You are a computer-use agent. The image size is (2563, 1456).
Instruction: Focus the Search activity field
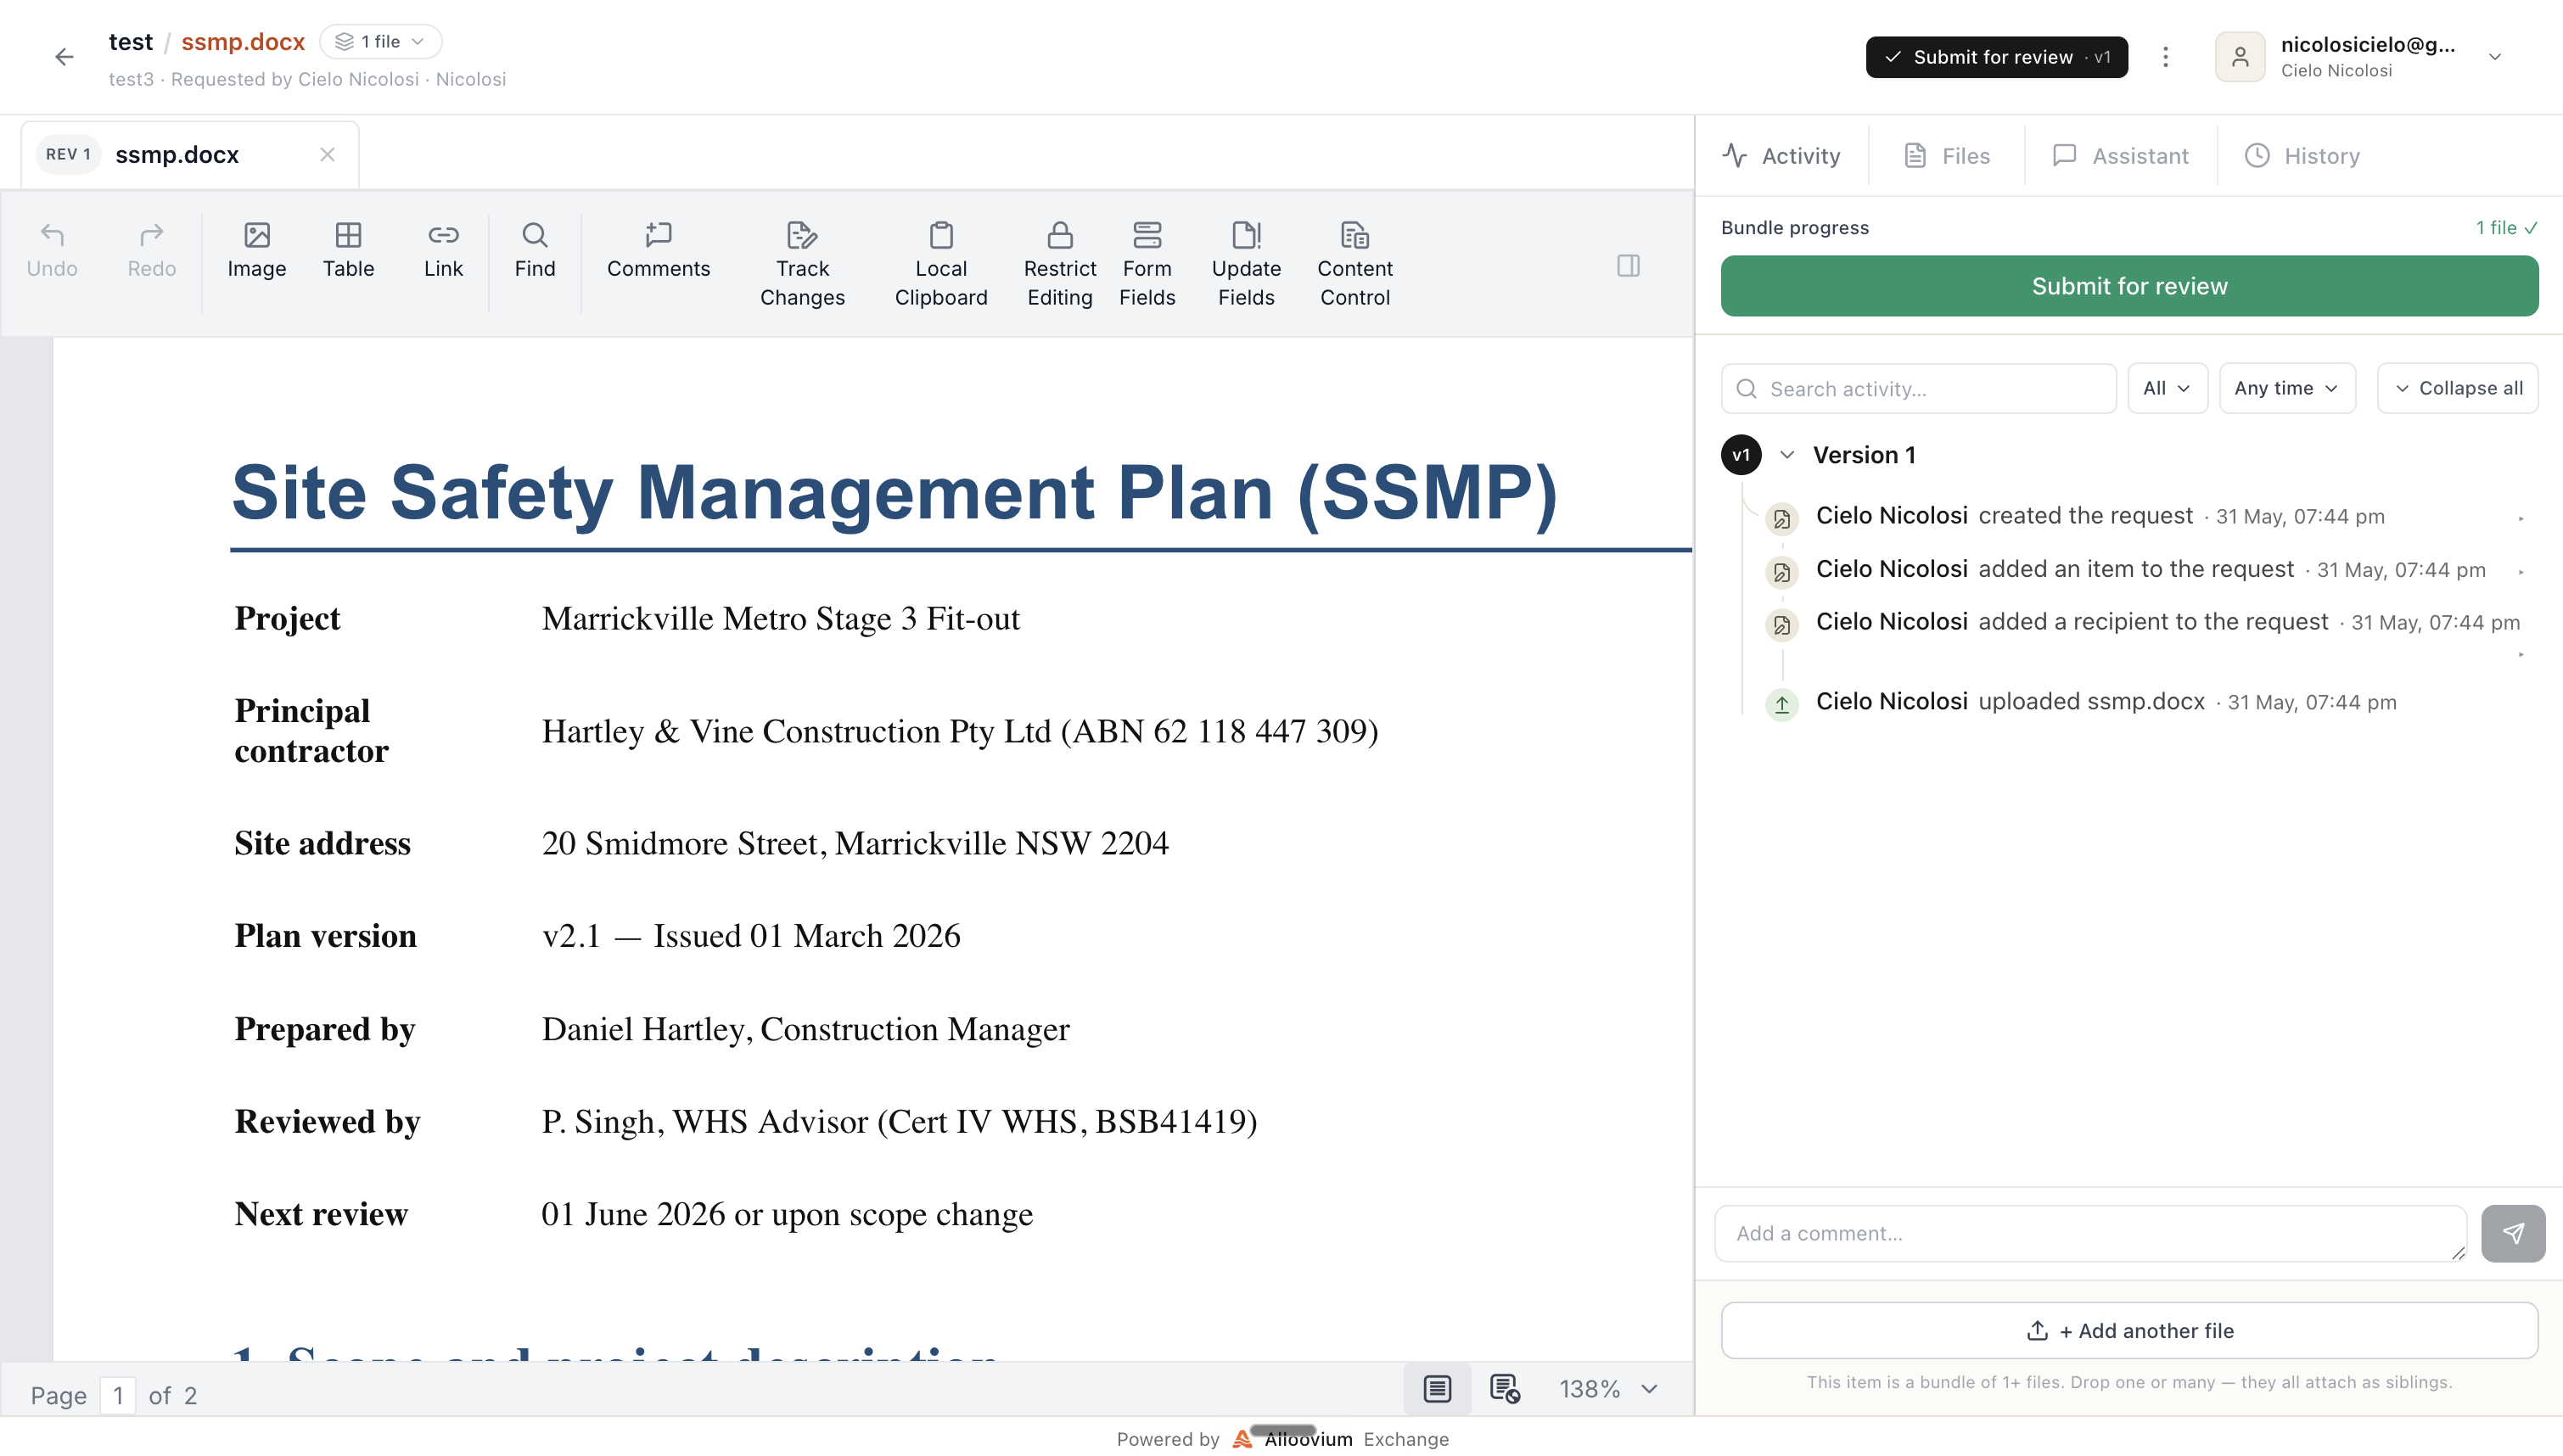coord(1918,388)
